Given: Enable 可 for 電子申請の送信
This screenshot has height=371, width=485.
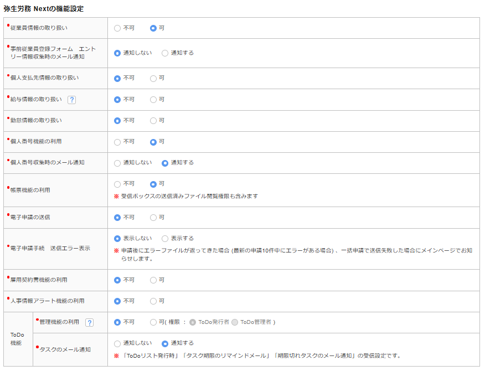Looking at the screenshot, I should click(x=153, y=218).
